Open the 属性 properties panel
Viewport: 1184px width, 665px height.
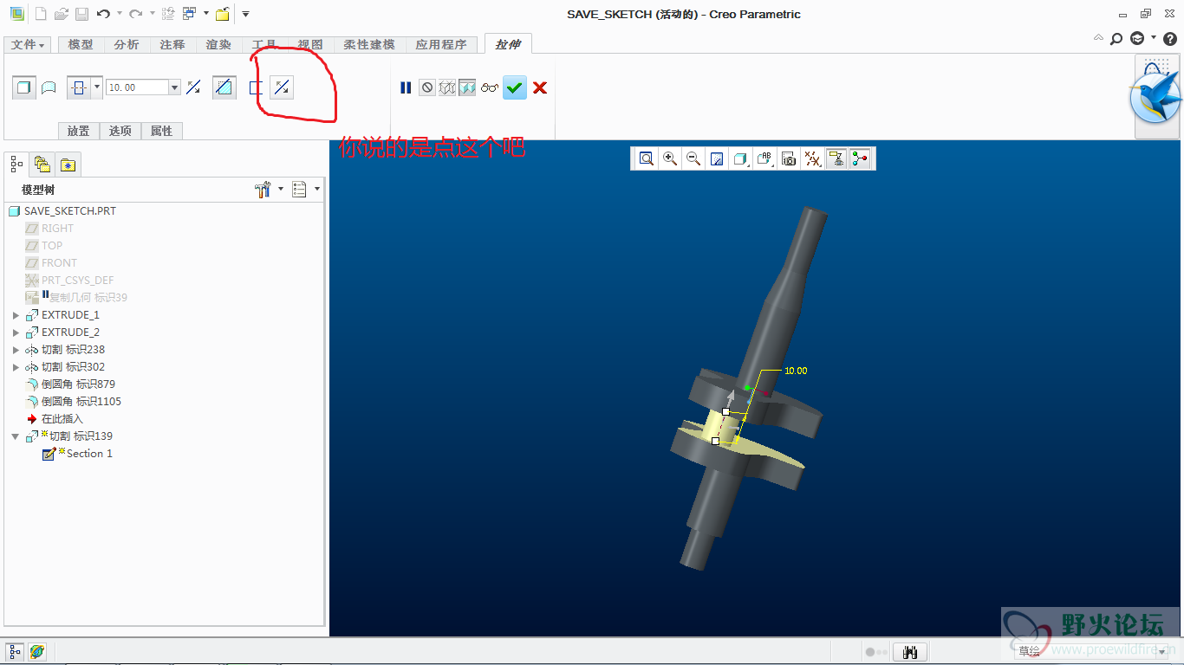tap(162, 131)
